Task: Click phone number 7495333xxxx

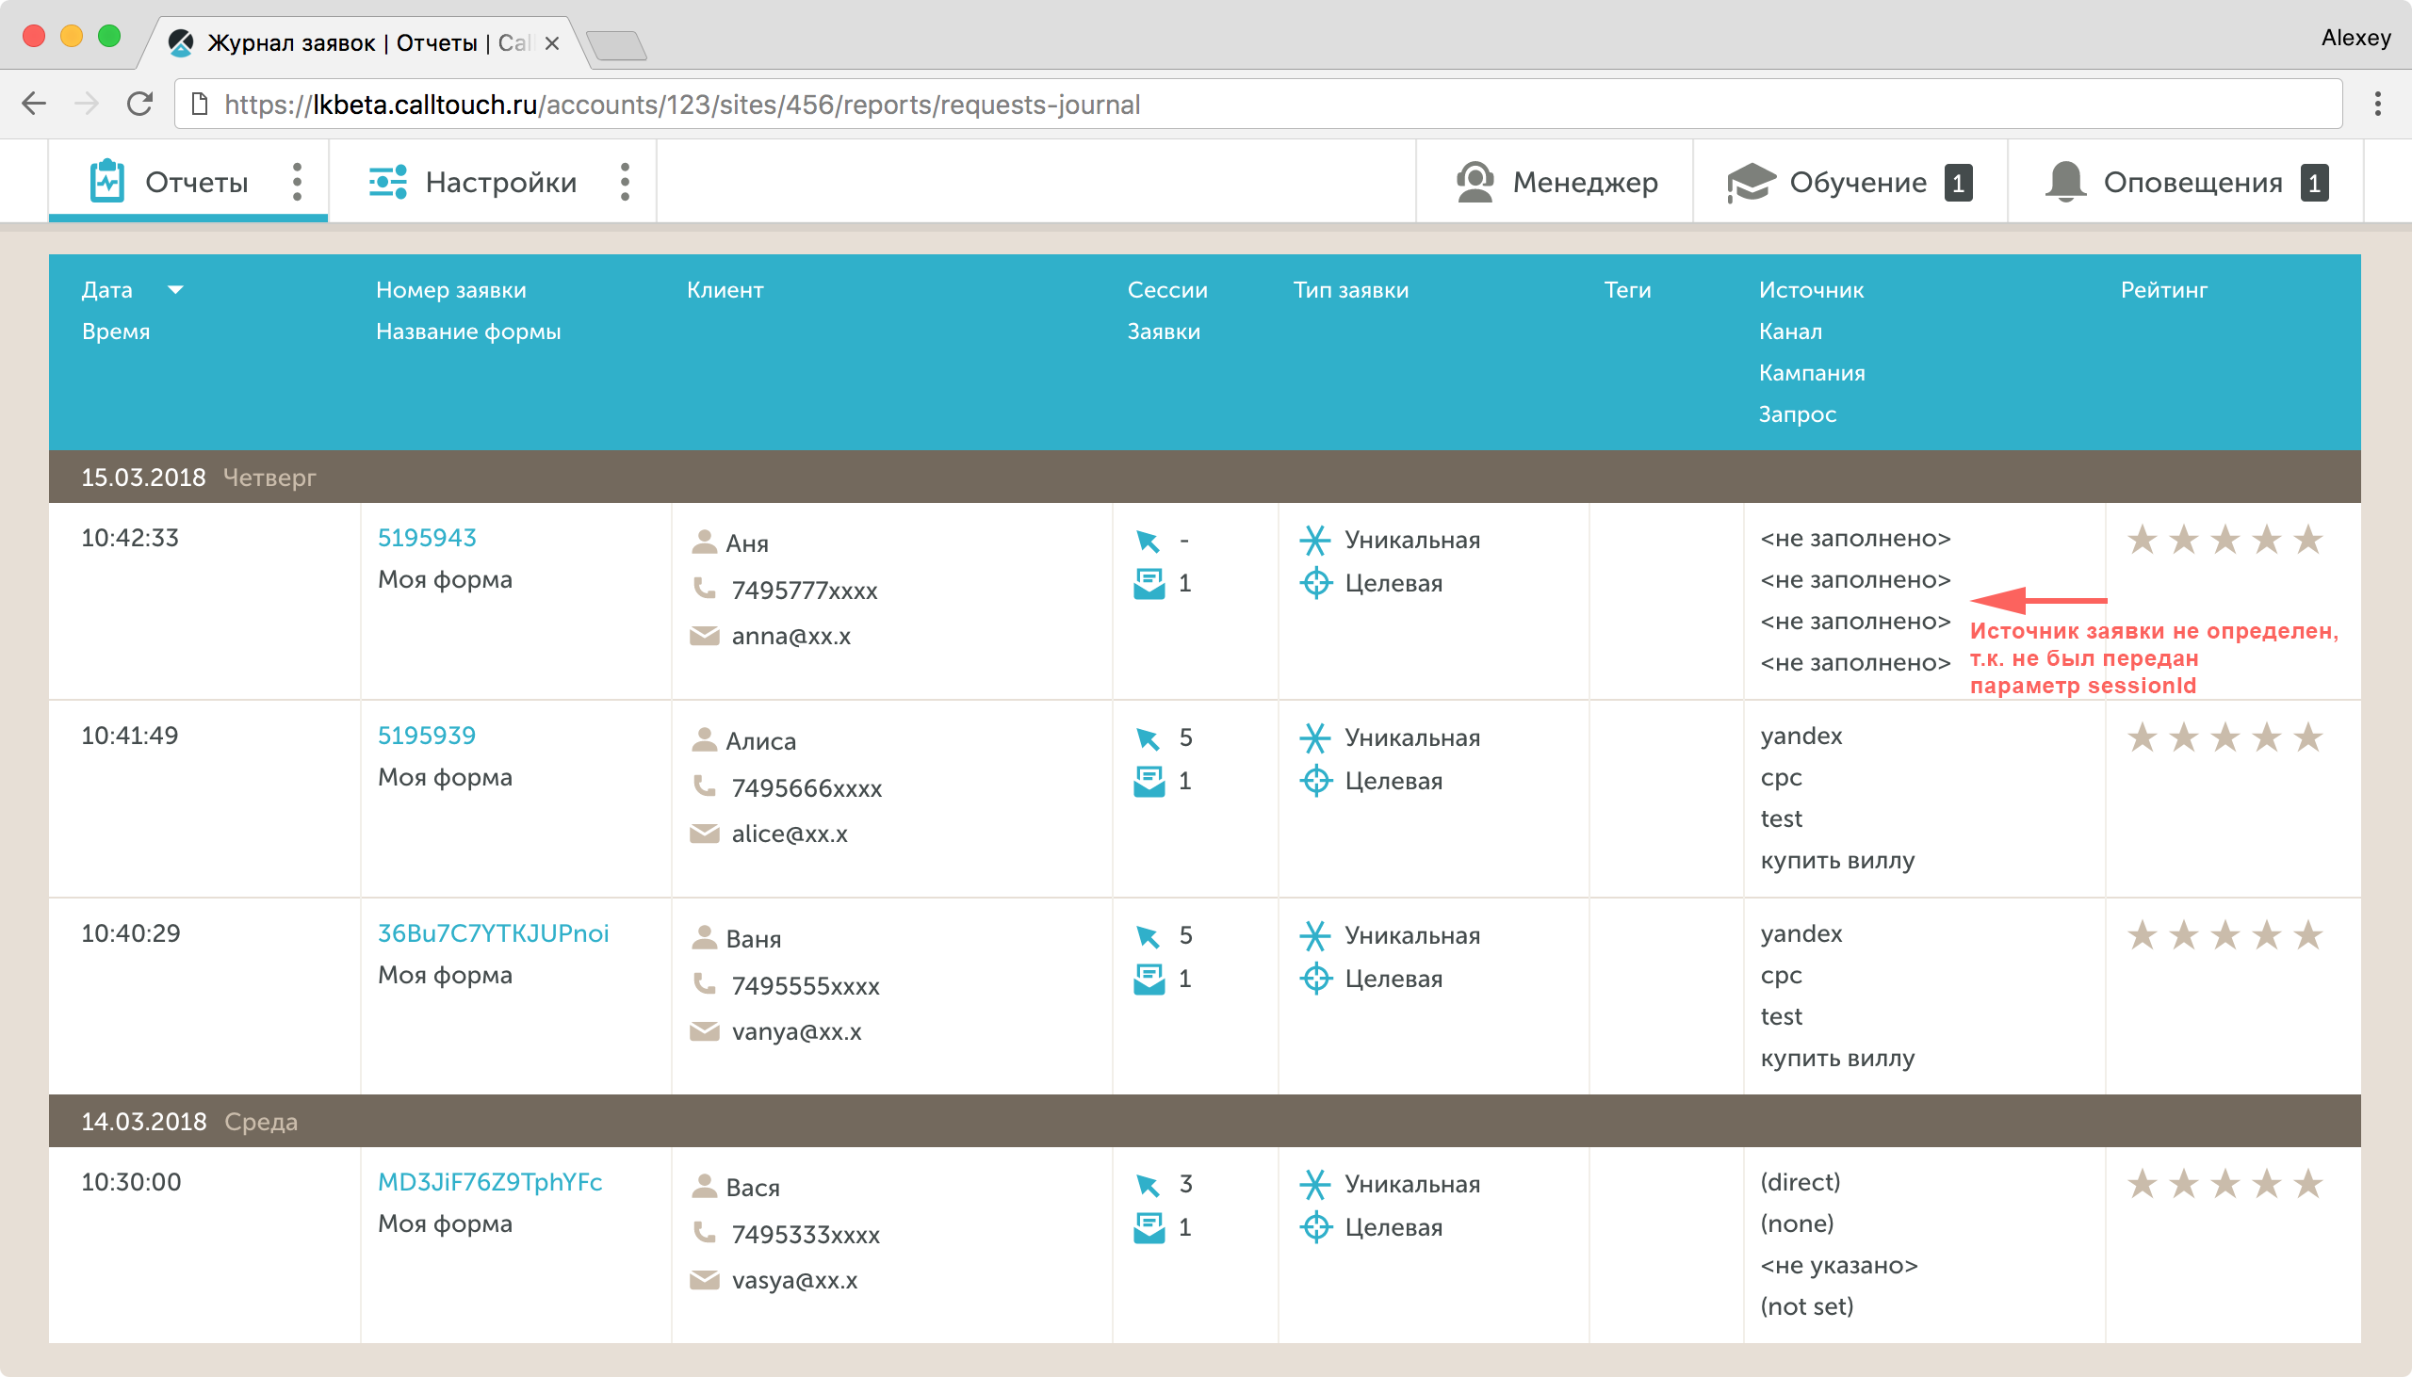Action: point(805,1234)
